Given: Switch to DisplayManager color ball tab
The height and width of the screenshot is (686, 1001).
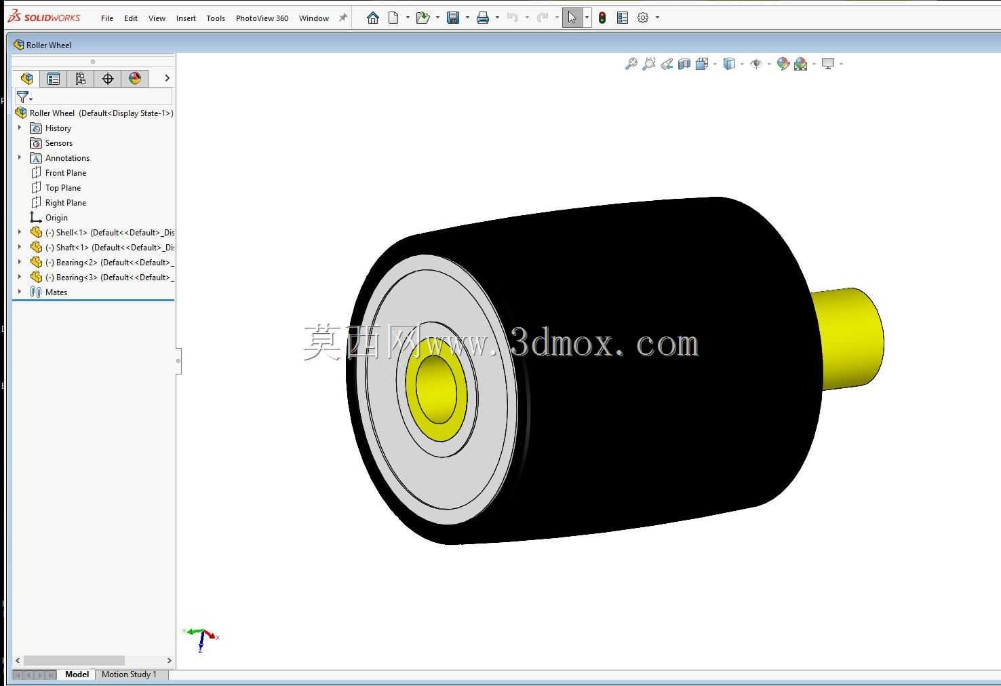Looking at the screenshot, I should click(x=135, y=79).
